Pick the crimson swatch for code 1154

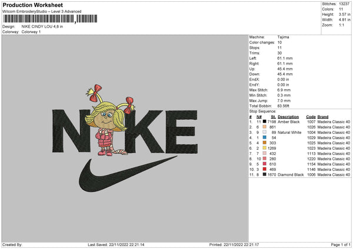click(x=265, y=164)
